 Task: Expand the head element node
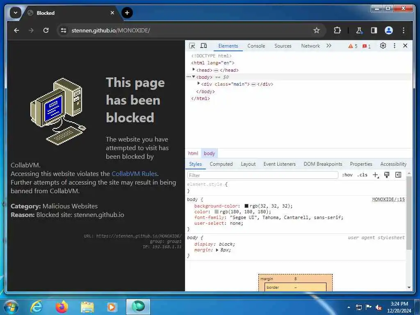[x=194, y=70]
